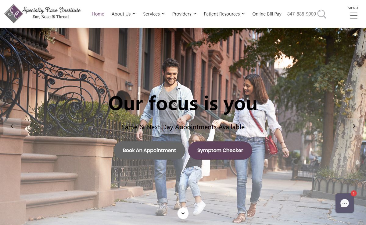
Task: Click the circular scroll-down chevron button
Action: click(x=183, y=213)
